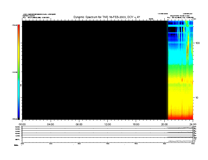Click the "100" frequency axis label

click(197, 43)
